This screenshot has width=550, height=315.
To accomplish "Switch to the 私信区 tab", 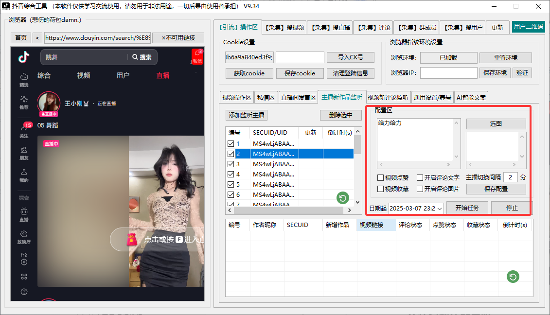I will 266,97.
